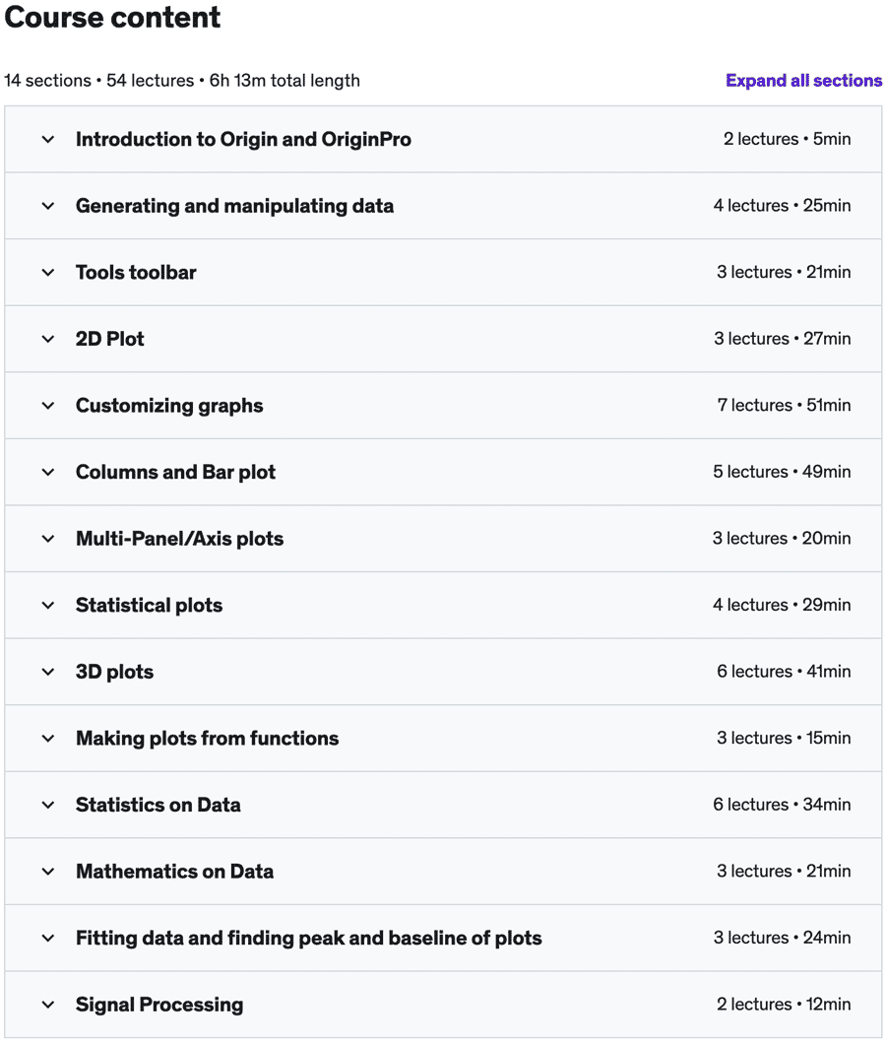Open the 3D plots section title
The image size is (886, 1043).
tap(114, 672)
